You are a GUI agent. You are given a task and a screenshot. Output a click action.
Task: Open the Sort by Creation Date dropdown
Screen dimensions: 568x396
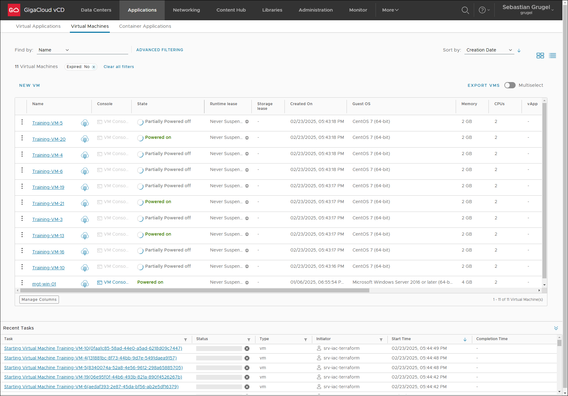(x=489, y=50)
